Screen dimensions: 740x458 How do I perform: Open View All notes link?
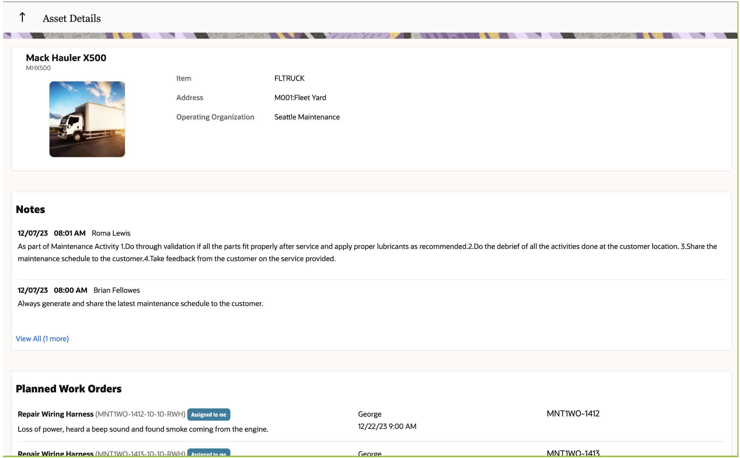coord(42,339)
